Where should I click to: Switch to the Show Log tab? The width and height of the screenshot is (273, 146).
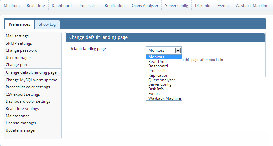coord(47,24)
